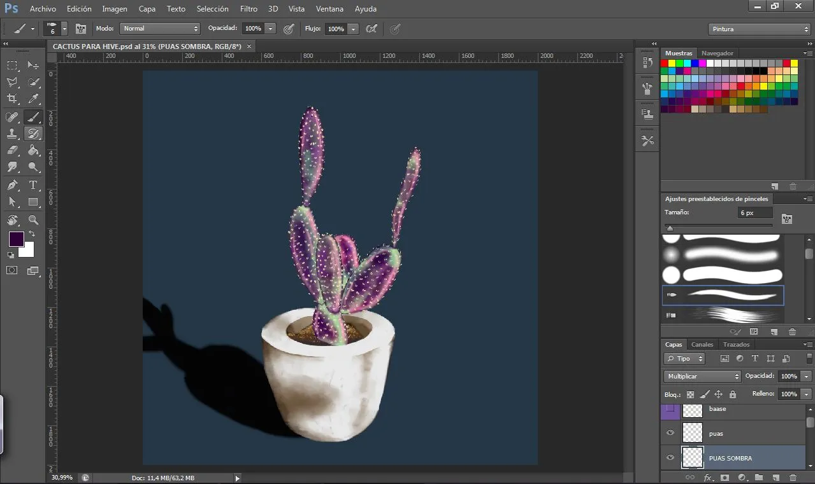Screen dimensions: 815x484
Task: Add a layer mask
Action: 725,477
